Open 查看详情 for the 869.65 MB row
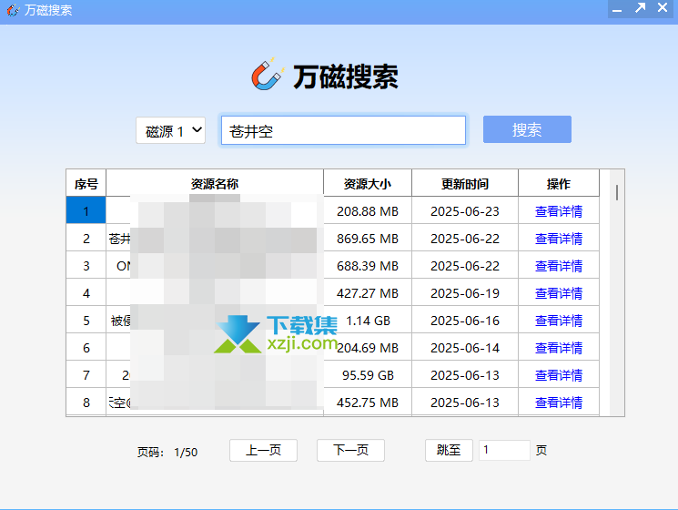This screenshot has width=678, height=510. click(x=559, y=239)
